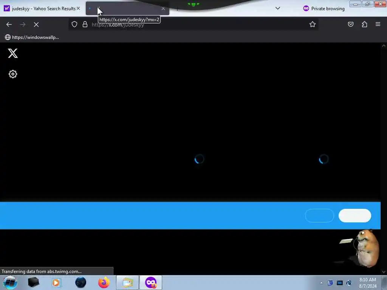Click the clock showing 8:10 AM
The height and width of the screenshot is (290, 387).
click(367, 283)
